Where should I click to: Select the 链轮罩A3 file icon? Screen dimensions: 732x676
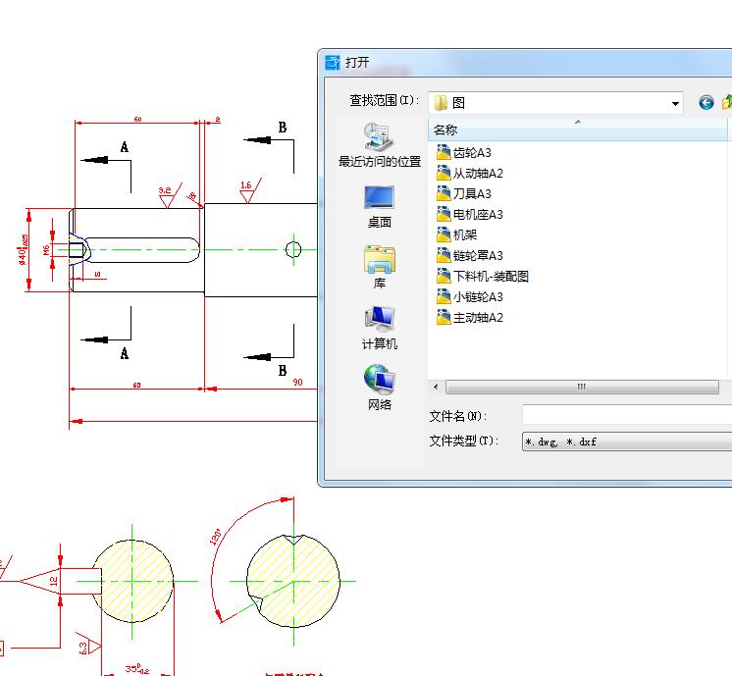click(x=444, y=255)
